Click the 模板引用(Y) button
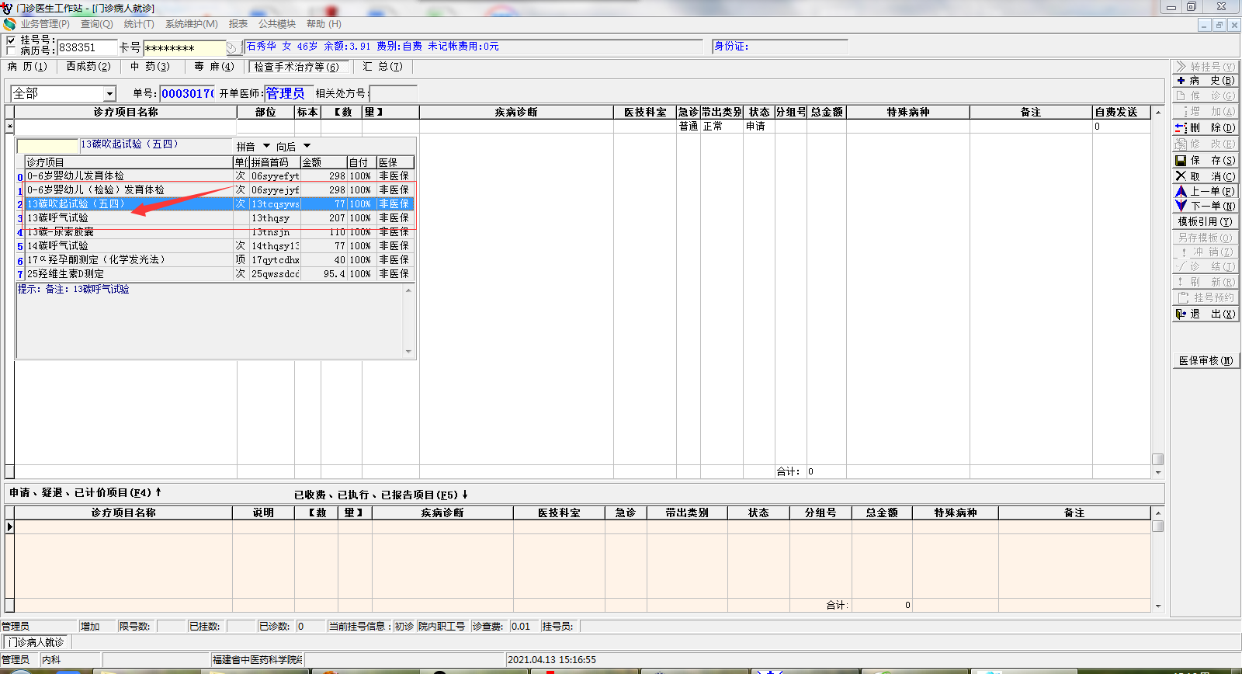The width and height of the screenshot is (1242, 674). pos(1205,221)
